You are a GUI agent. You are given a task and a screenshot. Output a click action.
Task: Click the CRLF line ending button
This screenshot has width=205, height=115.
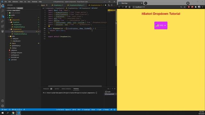[79, 110]
